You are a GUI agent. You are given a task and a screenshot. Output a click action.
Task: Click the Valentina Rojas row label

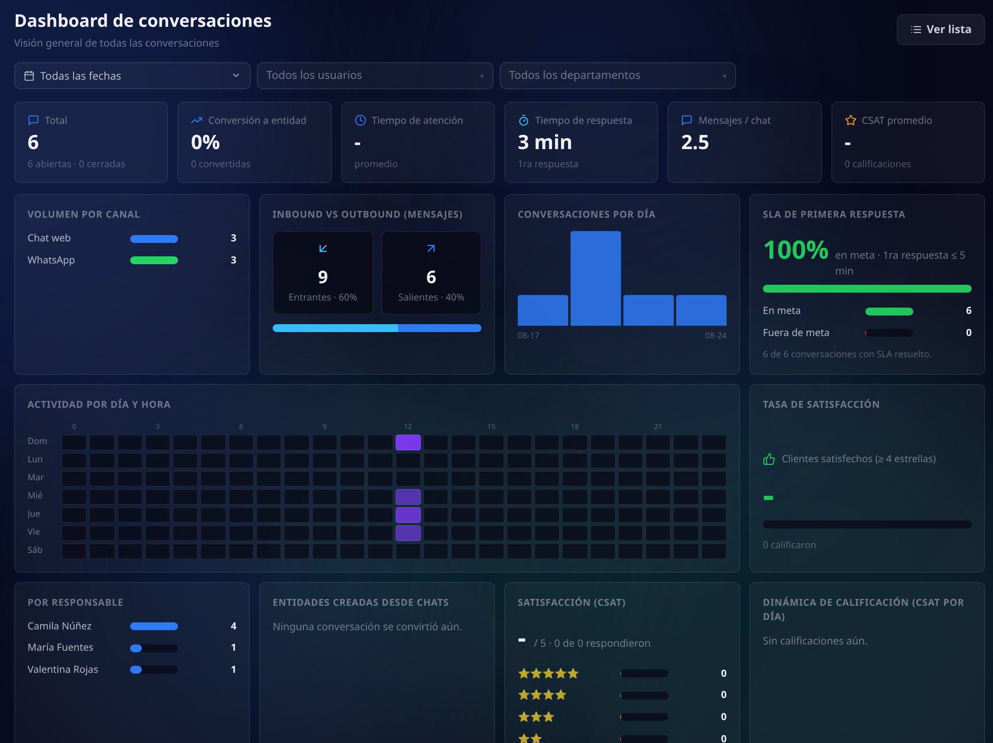click(63, 669)
